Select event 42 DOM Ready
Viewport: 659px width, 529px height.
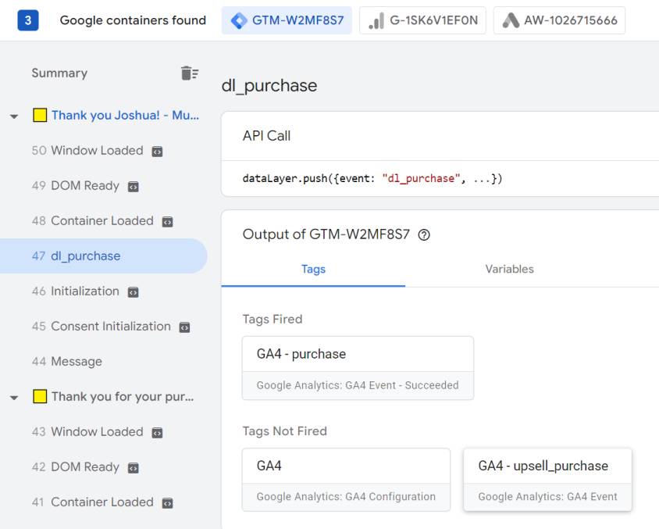(76, 466)
